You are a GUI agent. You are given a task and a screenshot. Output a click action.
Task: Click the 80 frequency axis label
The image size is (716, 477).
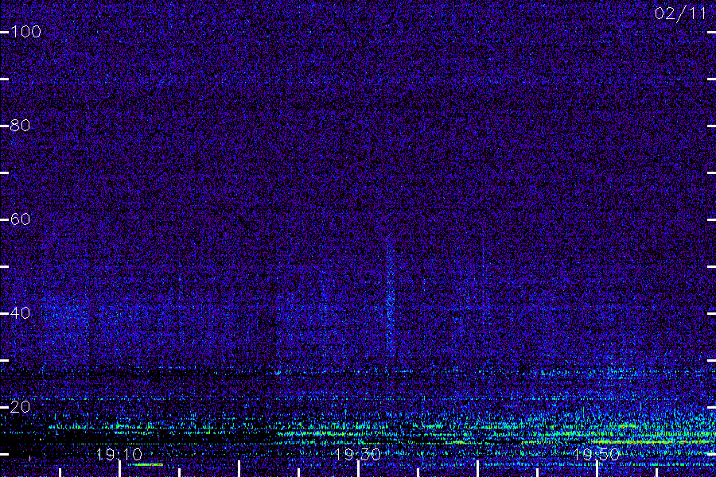[20, 125]
